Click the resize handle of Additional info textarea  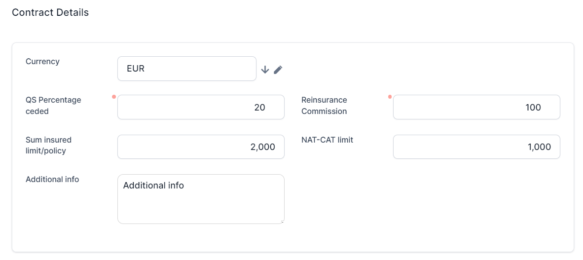[282, 222]
